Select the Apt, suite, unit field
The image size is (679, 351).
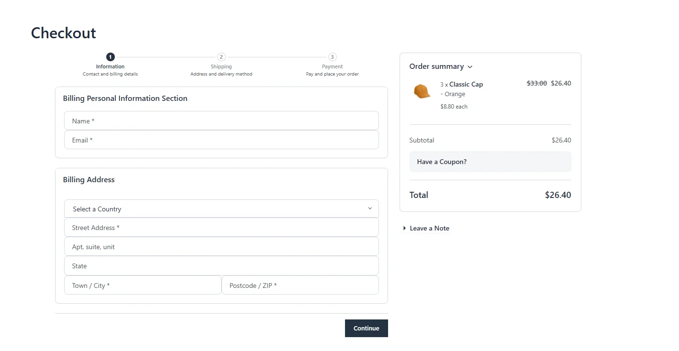pyautogui.click(x=222, y=247)
